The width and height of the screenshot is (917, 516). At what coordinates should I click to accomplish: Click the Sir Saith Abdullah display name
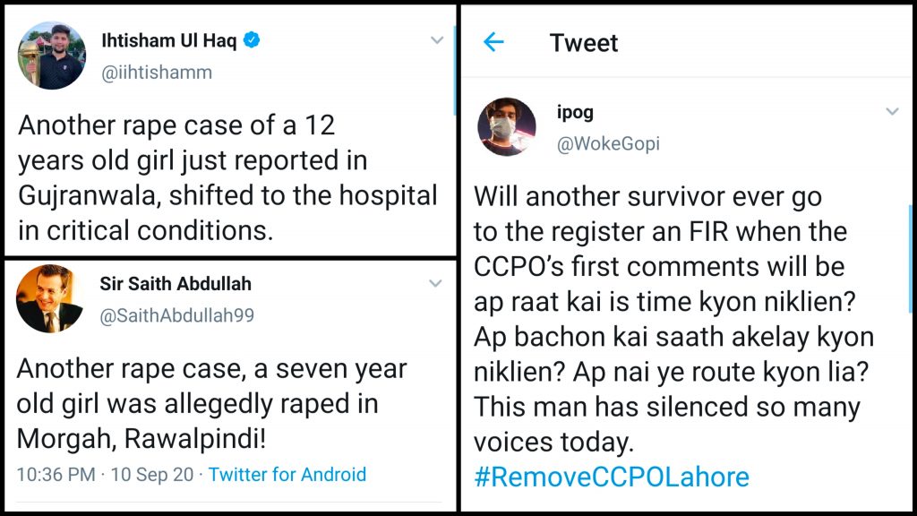pos(176,284)
